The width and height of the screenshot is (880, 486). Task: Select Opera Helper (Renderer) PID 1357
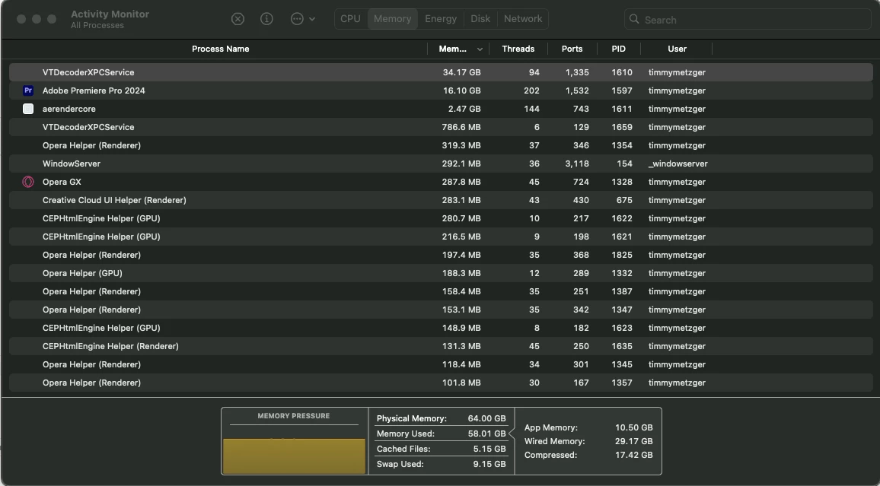click(441, 383)
